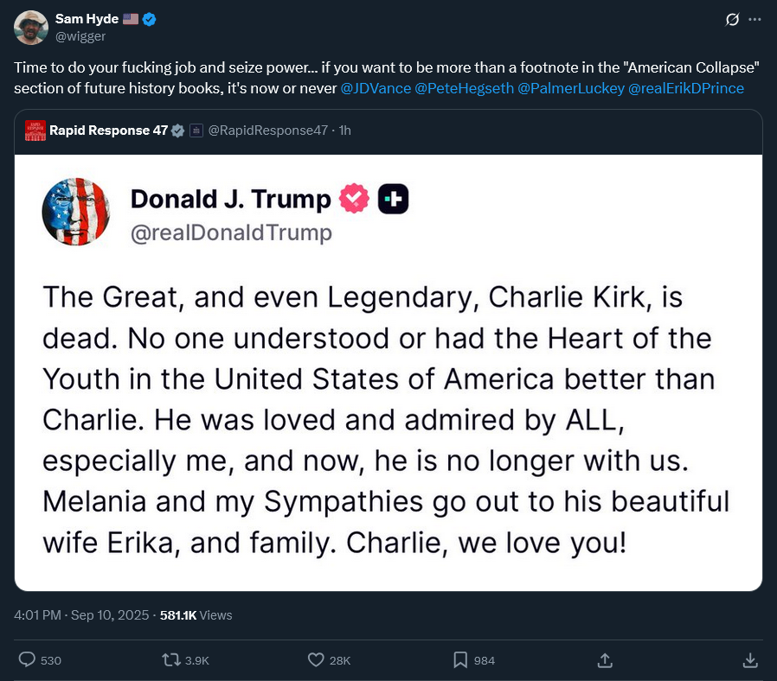Viewport: 777px width, 681px height.
Task: Click the Sam Hyde display name
Action: tap(86, 19)
